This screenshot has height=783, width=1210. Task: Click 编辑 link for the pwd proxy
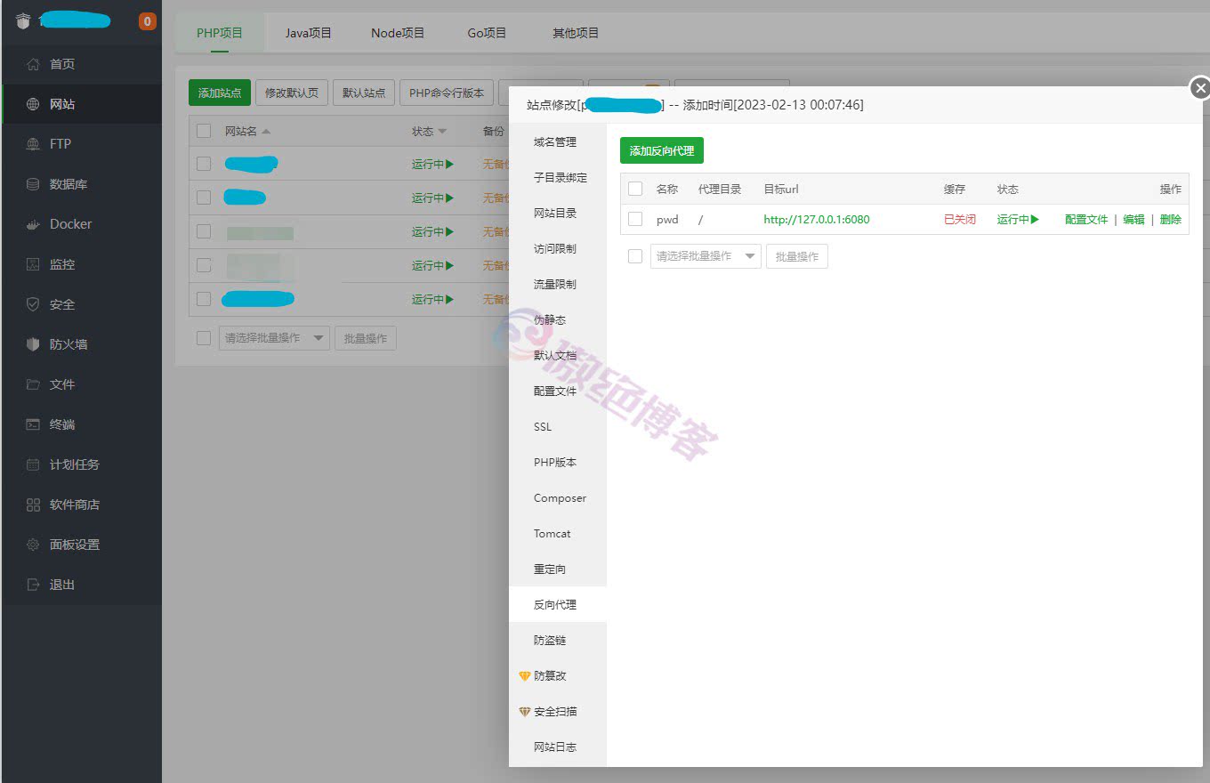(x=1133, y=219)
